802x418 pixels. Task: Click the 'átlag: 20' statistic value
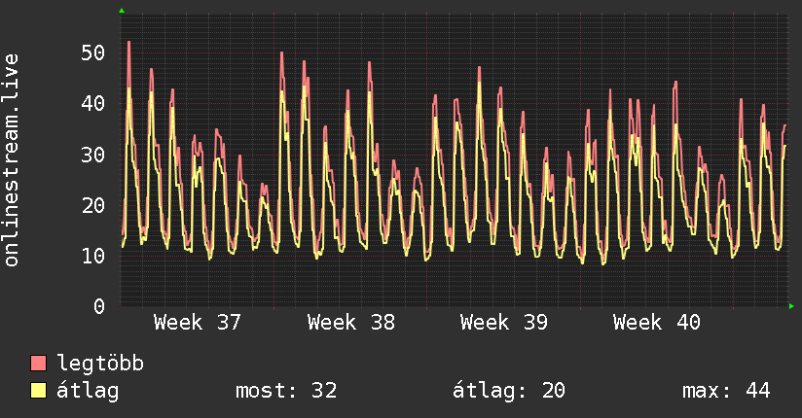coord(509,391)
